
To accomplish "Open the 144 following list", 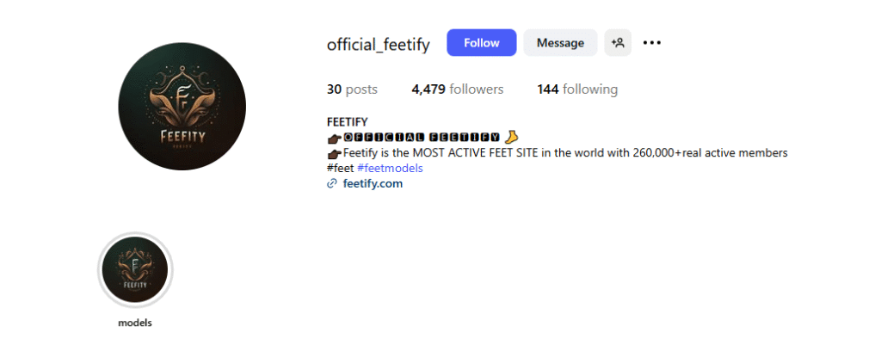I will (577, 89).
